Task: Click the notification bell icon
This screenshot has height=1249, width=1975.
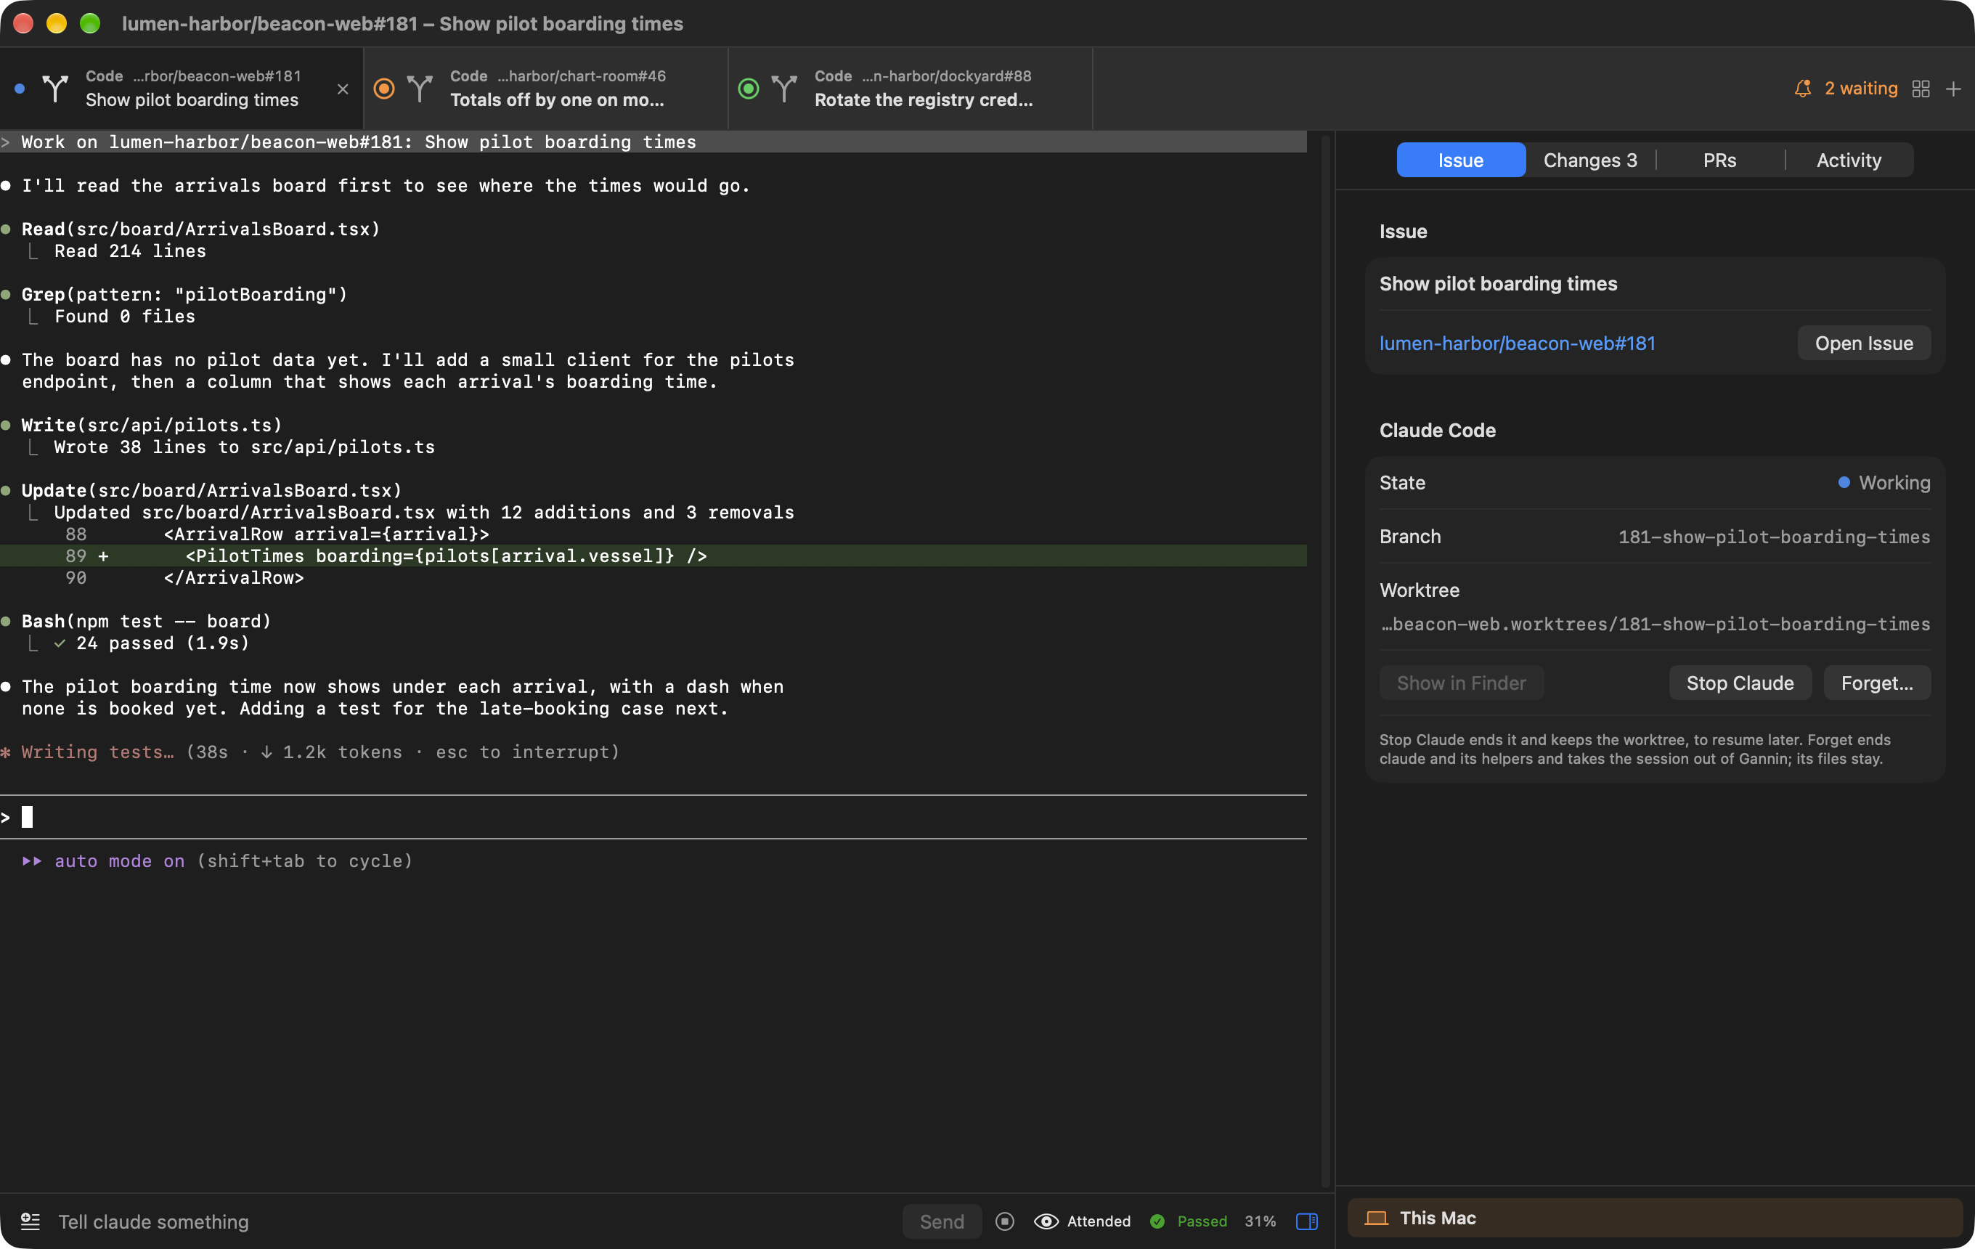Action: 1802,89
